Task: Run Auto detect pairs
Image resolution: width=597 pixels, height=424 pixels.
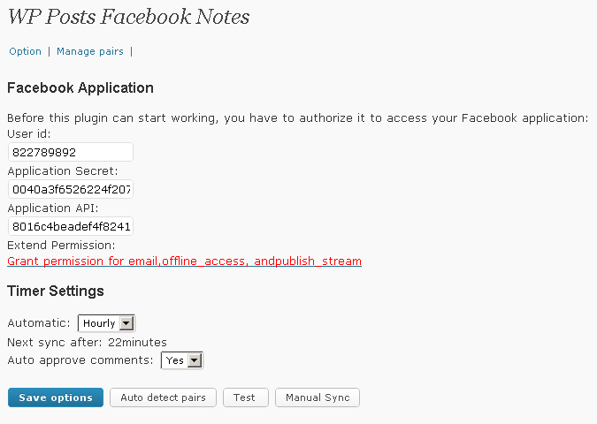Action: (x=163, y=397)
